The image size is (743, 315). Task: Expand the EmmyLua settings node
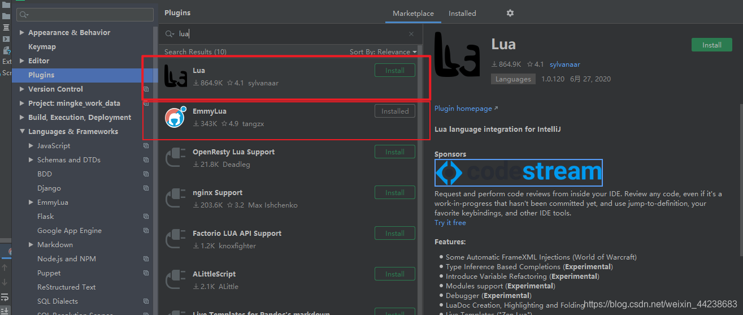tap(31, 202)
